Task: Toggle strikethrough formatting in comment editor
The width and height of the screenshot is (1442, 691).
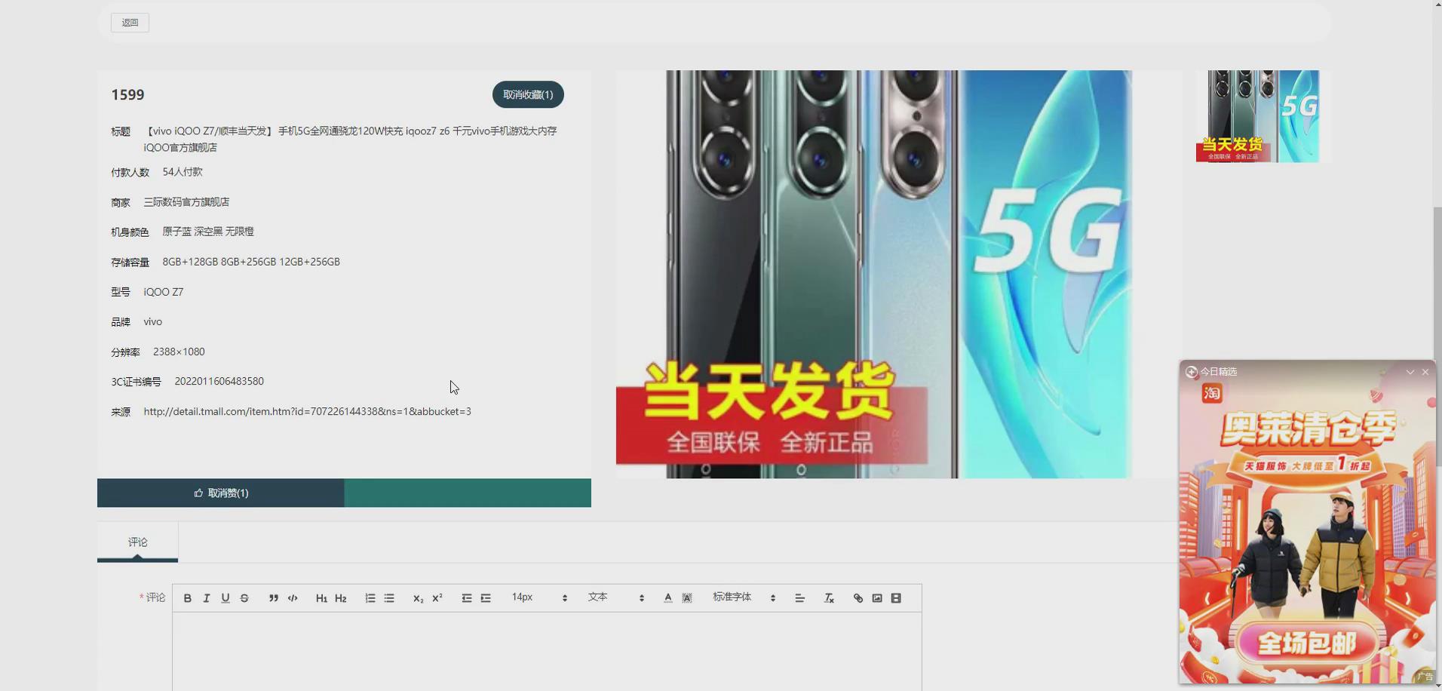Action: pos(244,598)
